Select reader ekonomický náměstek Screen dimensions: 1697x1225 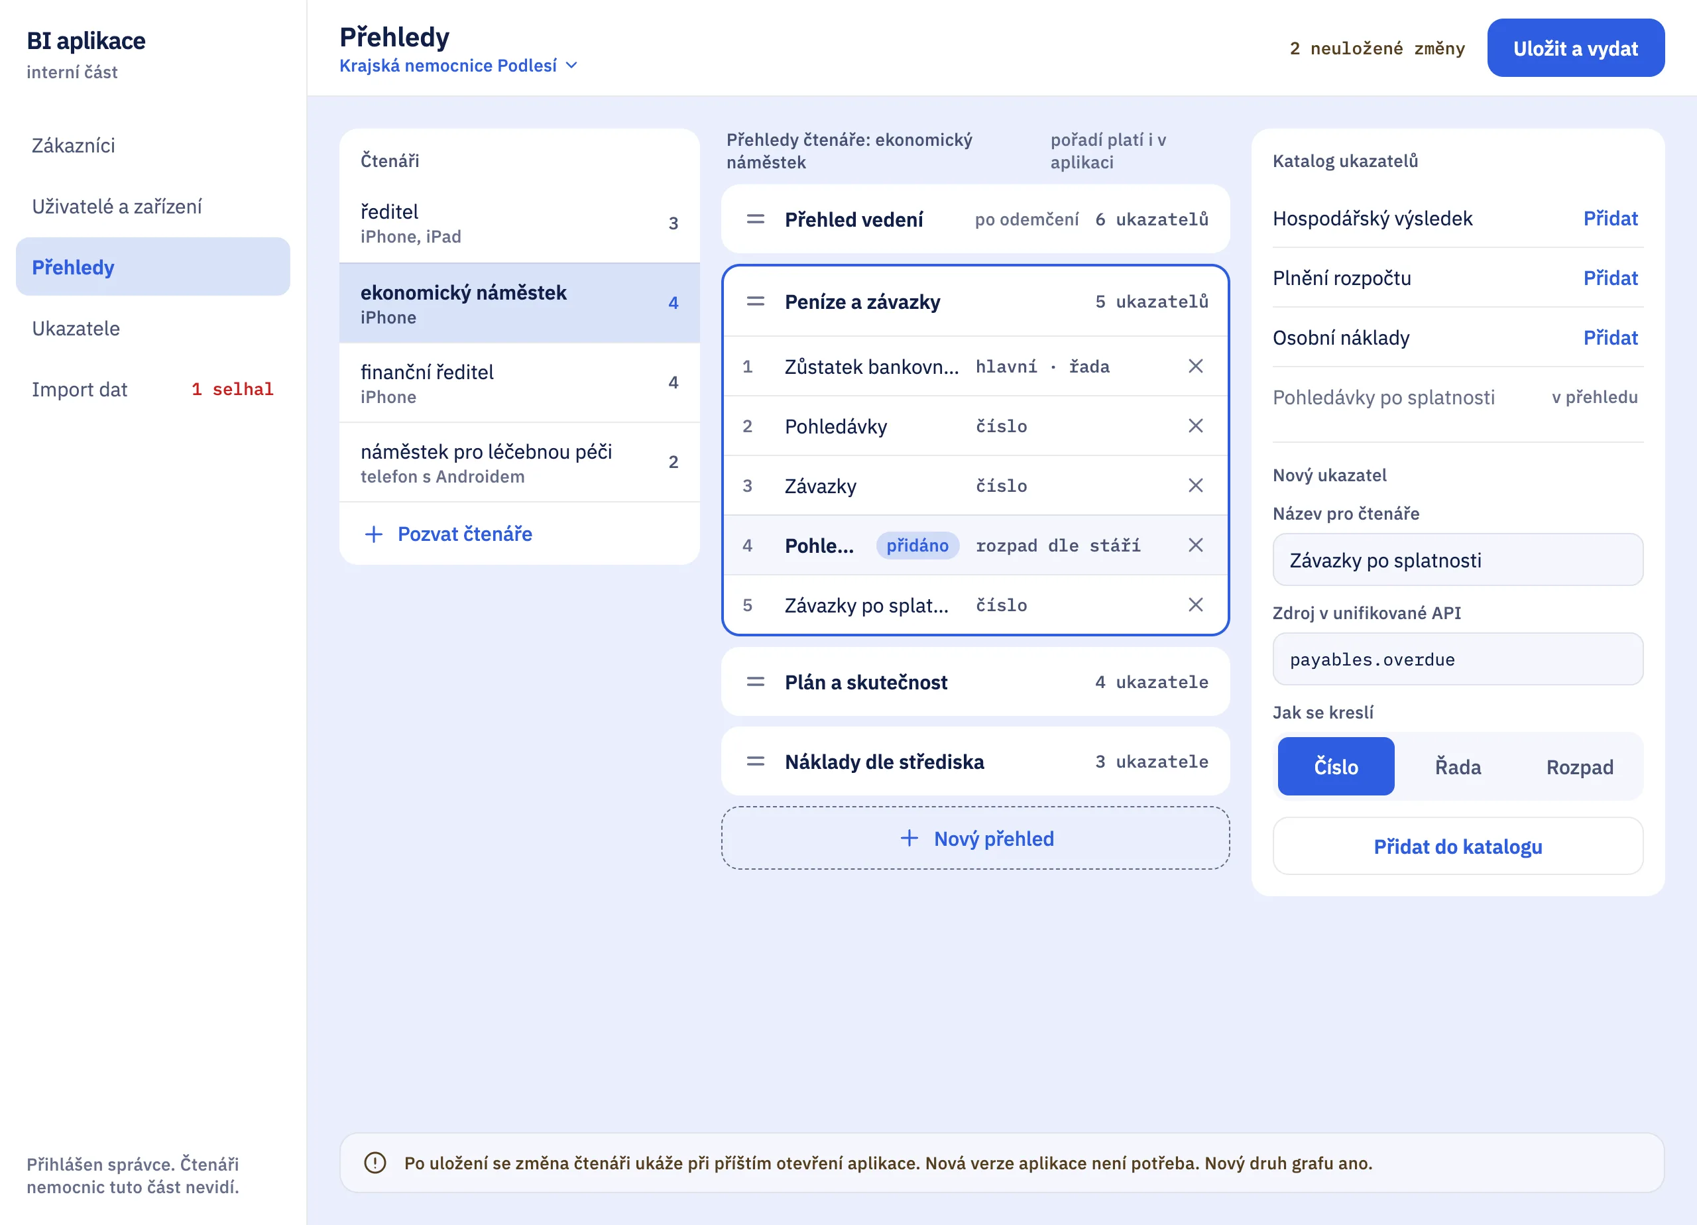(x=519, y=303)
